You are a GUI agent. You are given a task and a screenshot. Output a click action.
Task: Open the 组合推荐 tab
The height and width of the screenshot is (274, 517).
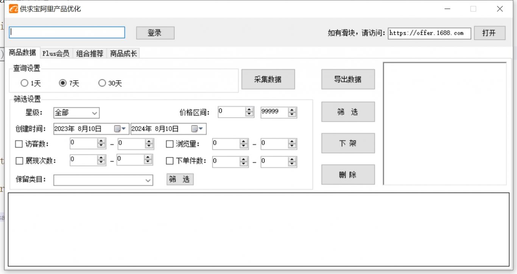tap(90, 54)
